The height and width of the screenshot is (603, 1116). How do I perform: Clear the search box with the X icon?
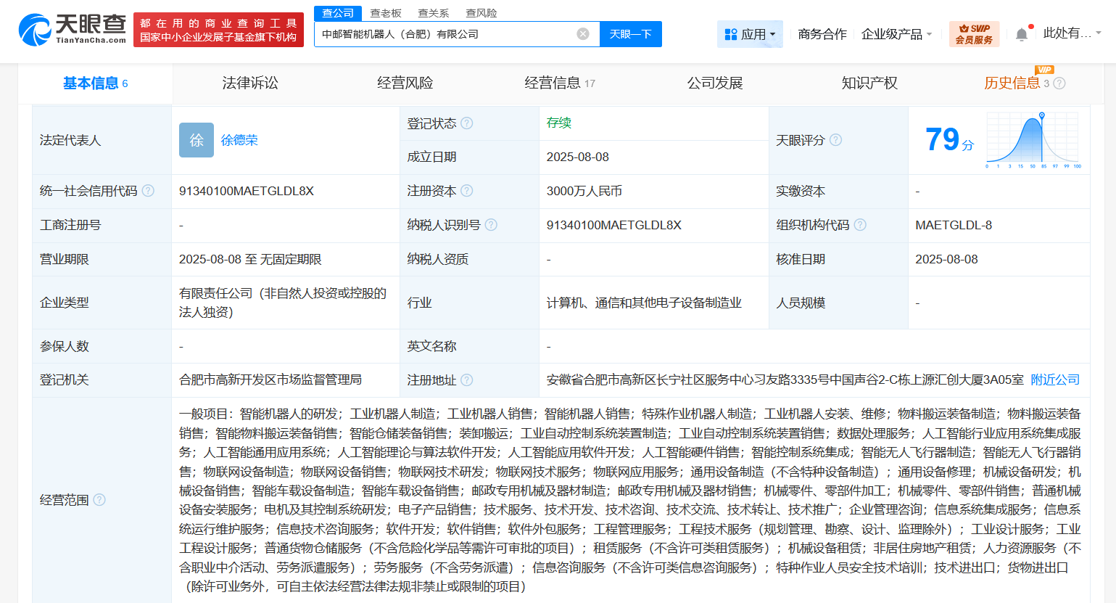[x=584, y=33]
